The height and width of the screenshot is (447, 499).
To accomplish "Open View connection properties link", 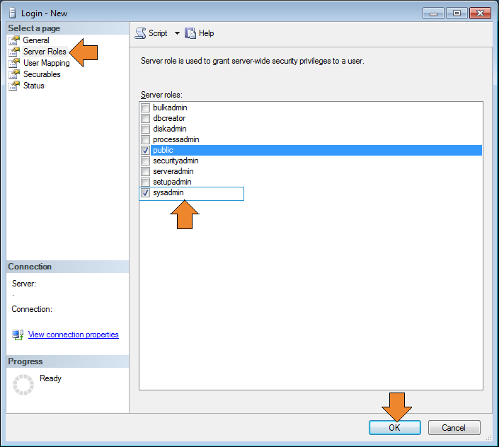I will (73, 335).
